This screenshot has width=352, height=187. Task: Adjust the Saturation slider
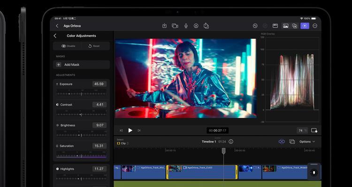pos(81,156)
